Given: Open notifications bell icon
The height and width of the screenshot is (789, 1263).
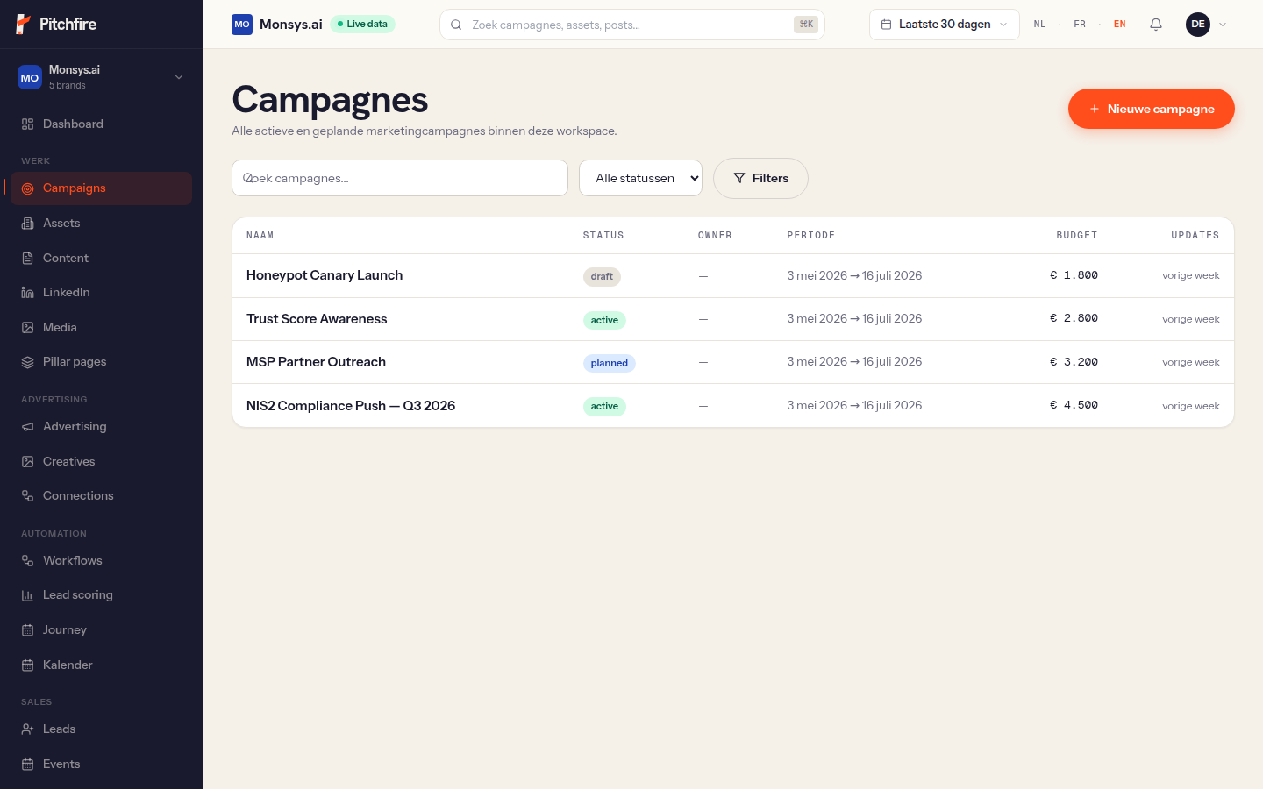Looking at the screenshot, I should click(1156, 25).
